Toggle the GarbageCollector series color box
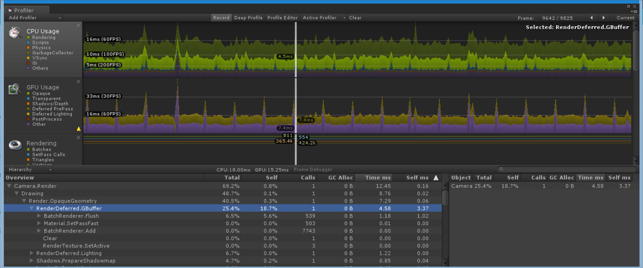This screenshot has width=643, height=268. [x=28, y=53]
